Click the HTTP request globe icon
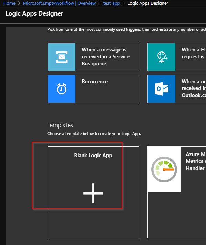 (x=162, y=57)
